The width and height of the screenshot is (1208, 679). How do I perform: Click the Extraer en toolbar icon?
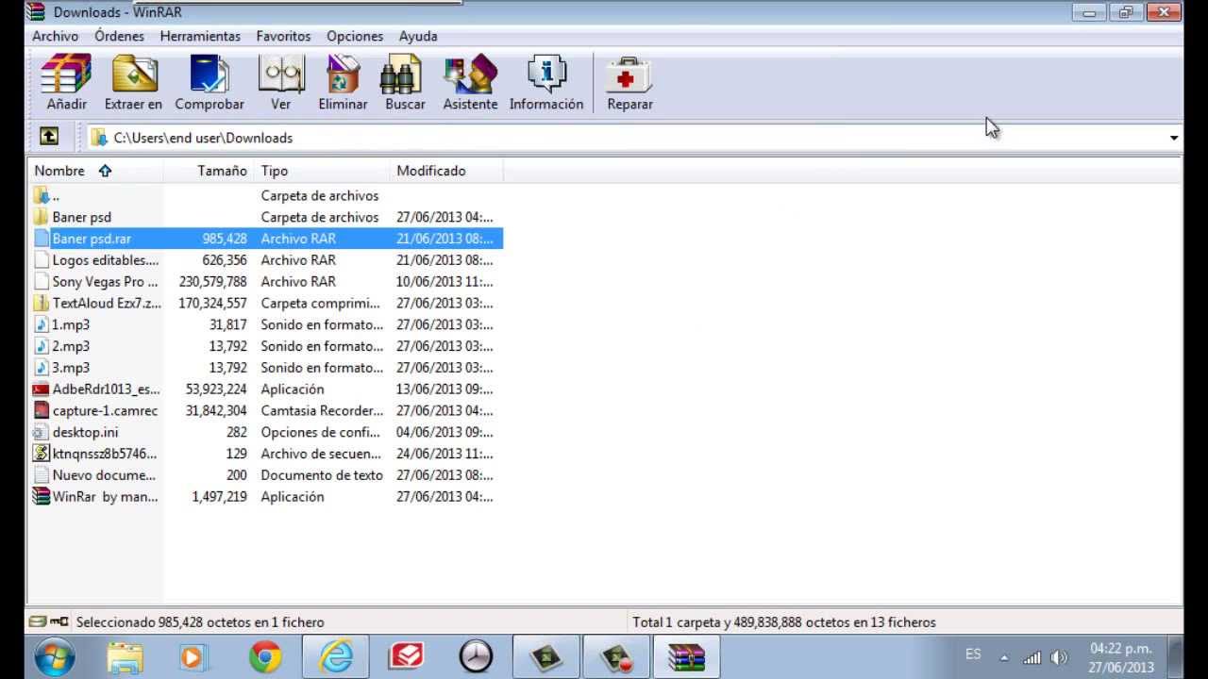pos(133,83)
